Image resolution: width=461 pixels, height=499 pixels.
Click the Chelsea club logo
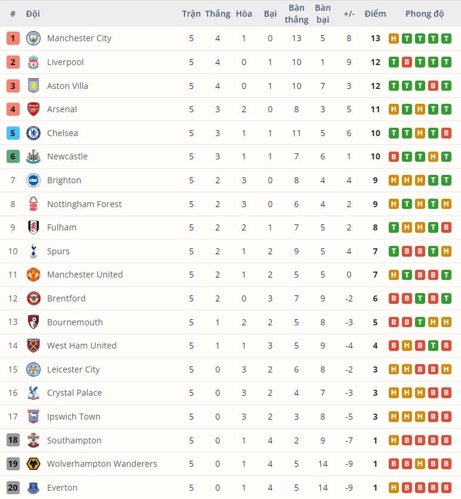[34, 133]
